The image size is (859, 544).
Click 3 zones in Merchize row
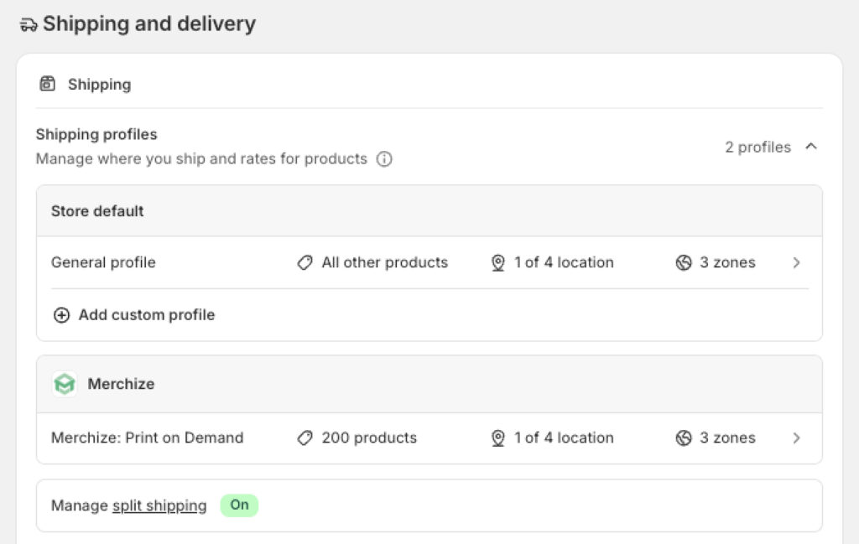point(727,438)
